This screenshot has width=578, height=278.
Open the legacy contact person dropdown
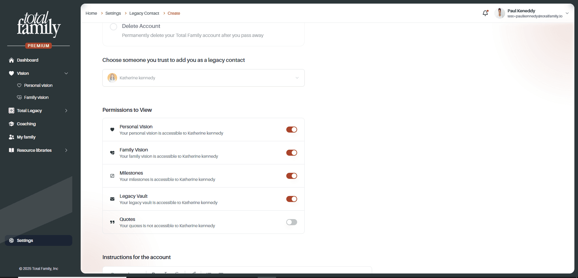pyautogui.click(x=204, y=78)
